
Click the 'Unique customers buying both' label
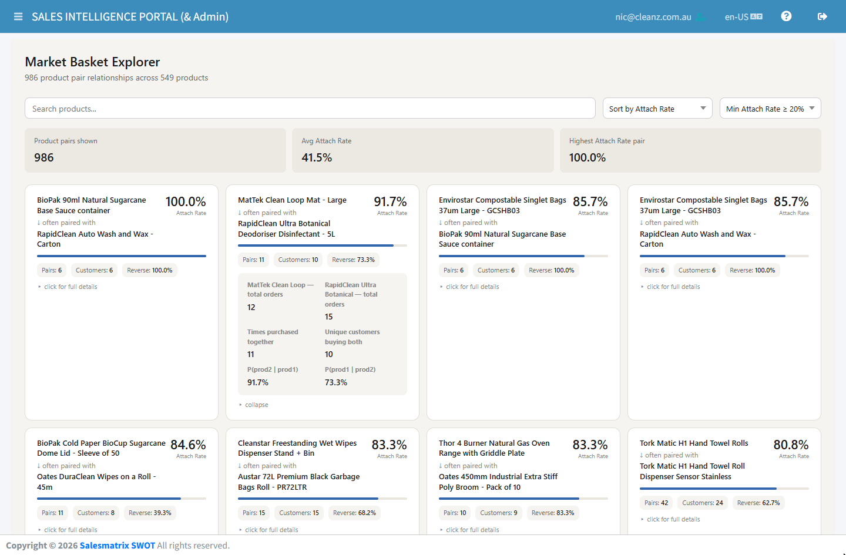coord(352,337)
